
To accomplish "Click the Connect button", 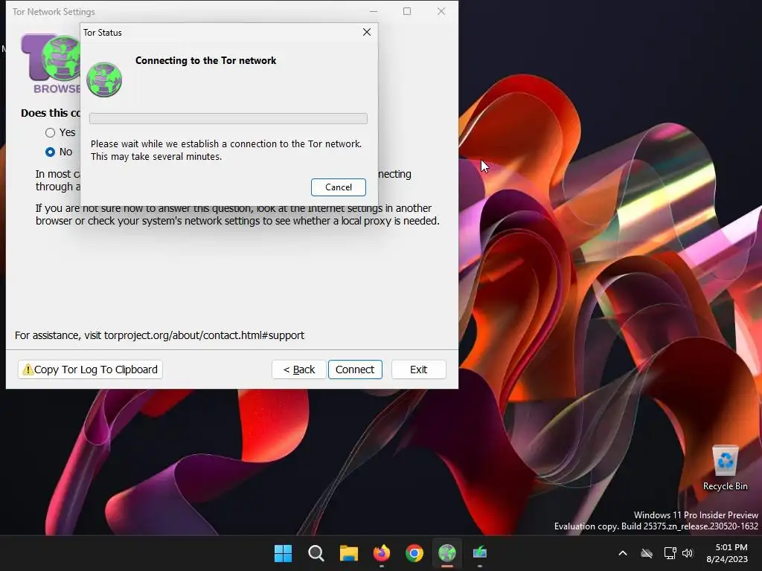I will click(355, 370).
